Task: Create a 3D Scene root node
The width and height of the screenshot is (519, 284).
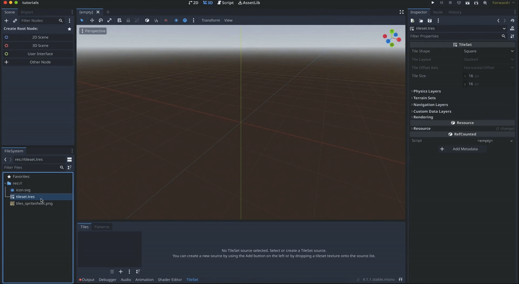Action: coord(38,45)
